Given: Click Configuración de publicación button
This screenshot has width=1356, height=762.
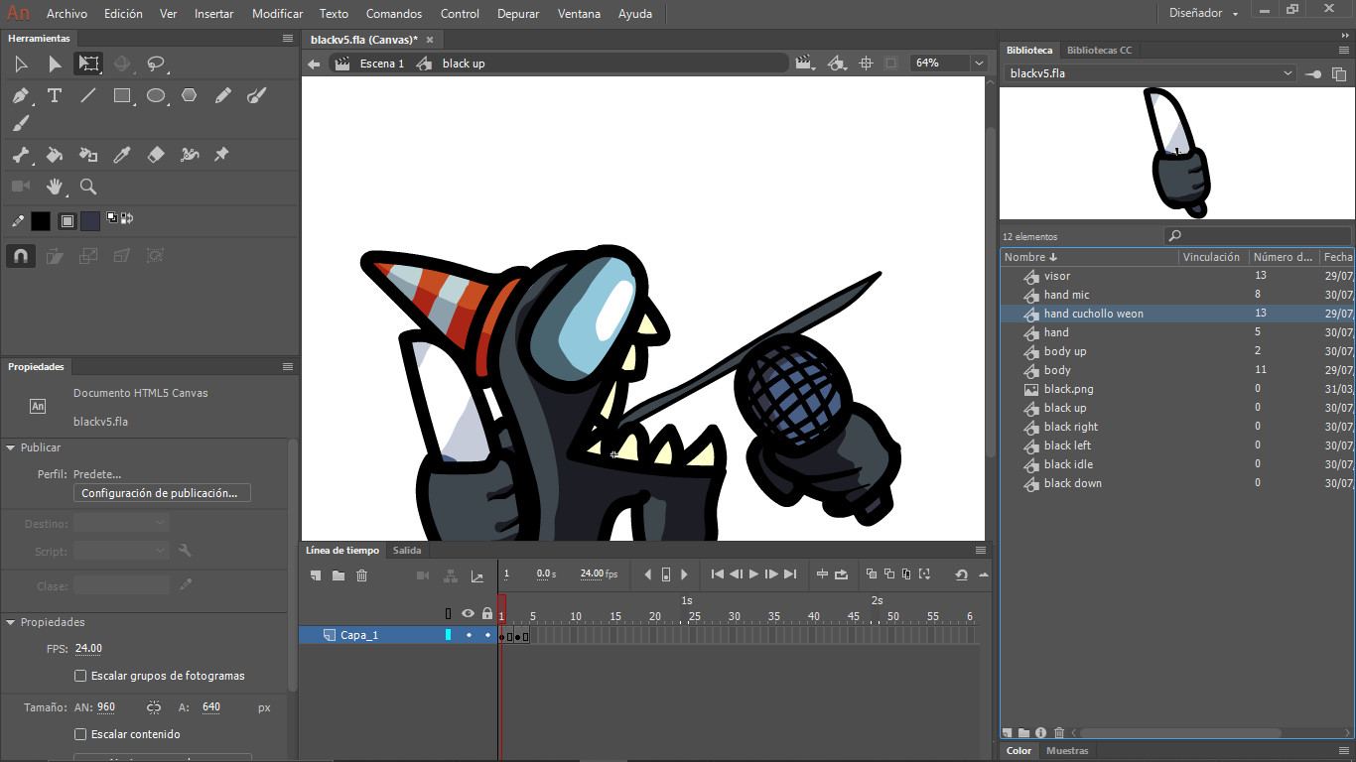Looking at the screenshot, I should [x=163, y=493].
